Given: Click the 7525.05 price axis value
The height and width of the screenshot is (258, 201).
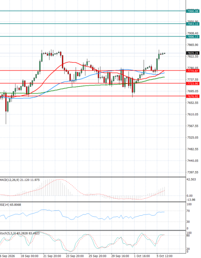Looking at the screenshot, I should (193, 138).
